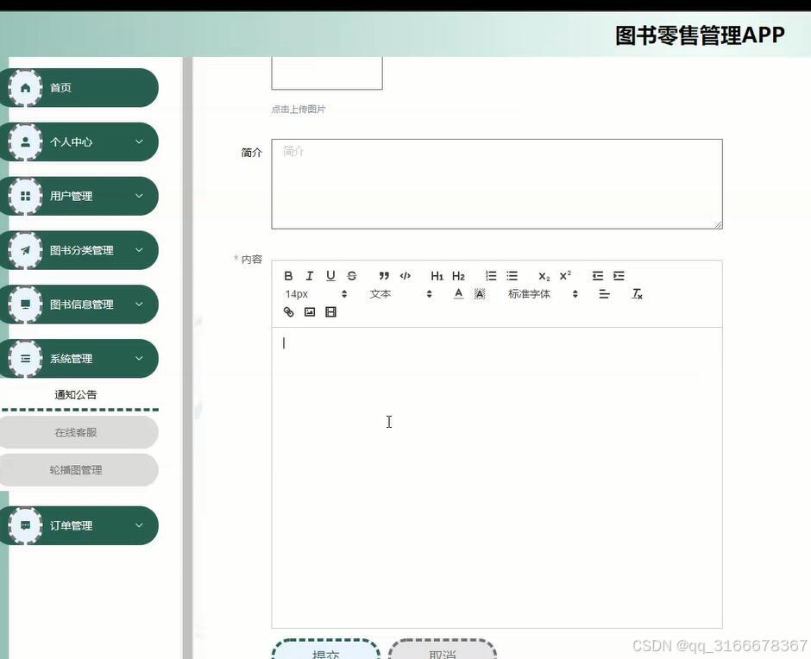Toggle italic formatting in editor toolbar

click(309, 276)
